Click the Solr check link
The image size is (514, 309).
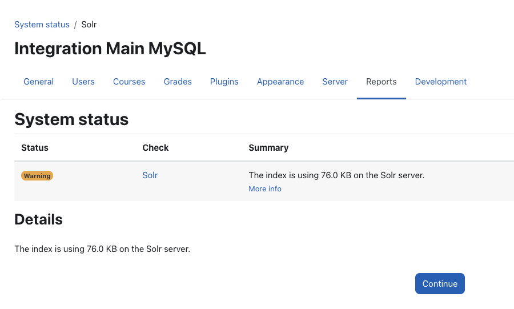150,175
